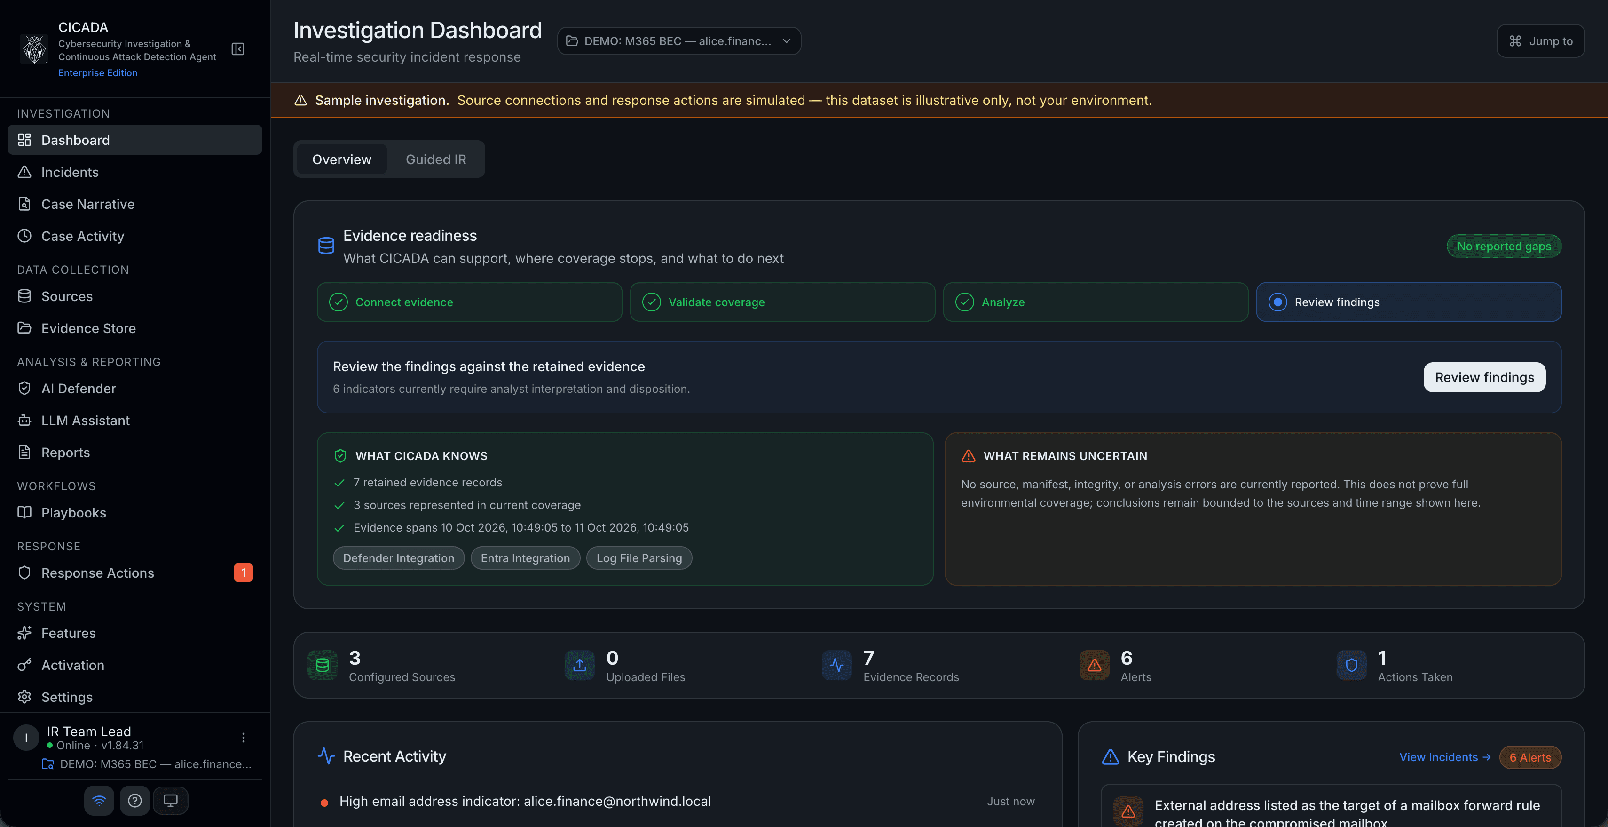Click the Configured Sources green icon
The height and width of the screenshot is (827, 1608).
(323, 665)
